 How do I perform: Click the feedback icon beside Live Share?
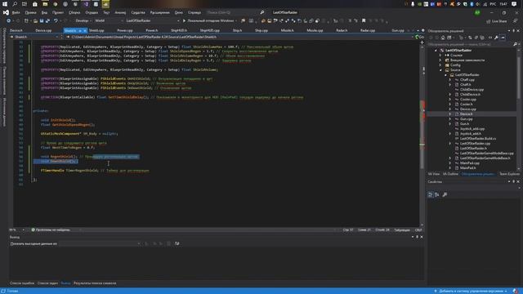coord(516,21)
